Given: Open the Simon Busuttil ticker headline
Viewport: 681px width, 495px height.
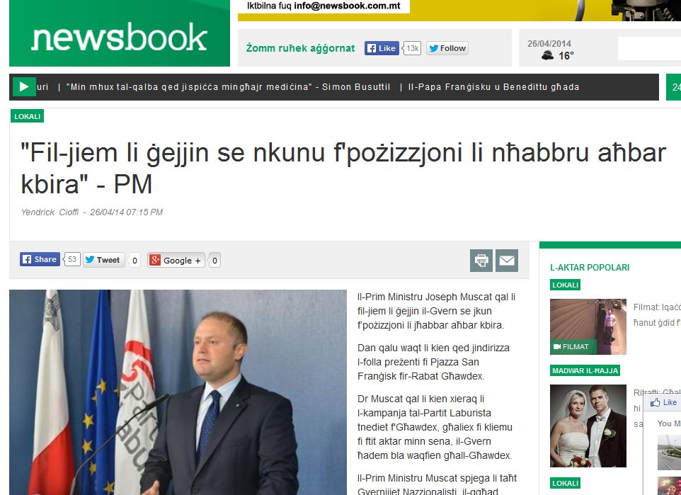Looking at the screenshot, I should (228, 87).
